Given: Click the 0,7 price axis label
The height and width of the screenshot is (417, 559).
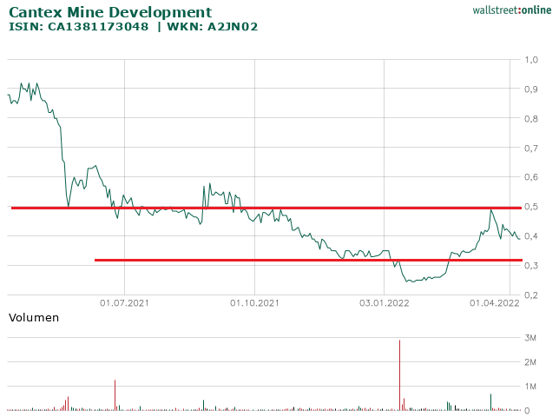Looking at the screenshot, I should pyautogui.click(x=531, y=148).
